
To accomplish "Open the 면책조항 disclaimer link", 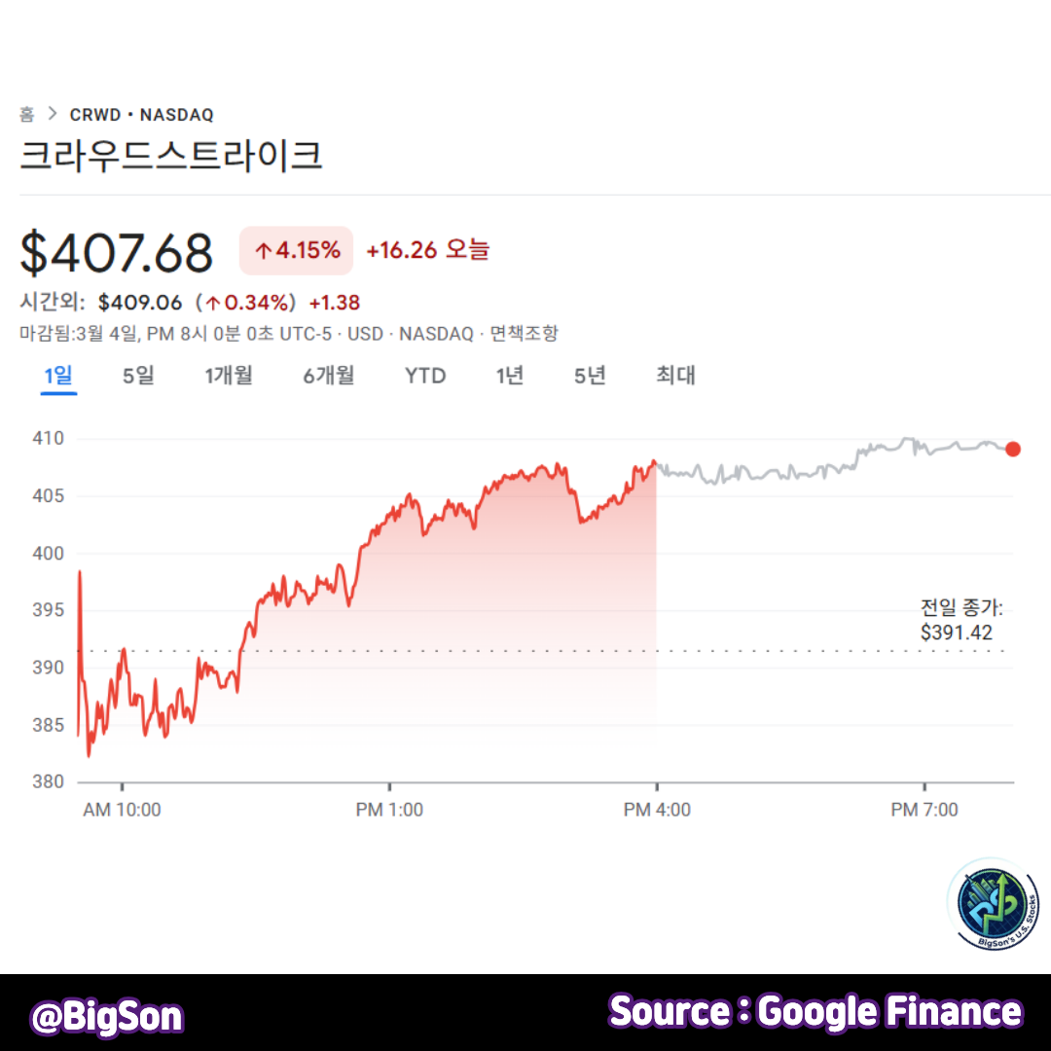I will click(524, 334).
